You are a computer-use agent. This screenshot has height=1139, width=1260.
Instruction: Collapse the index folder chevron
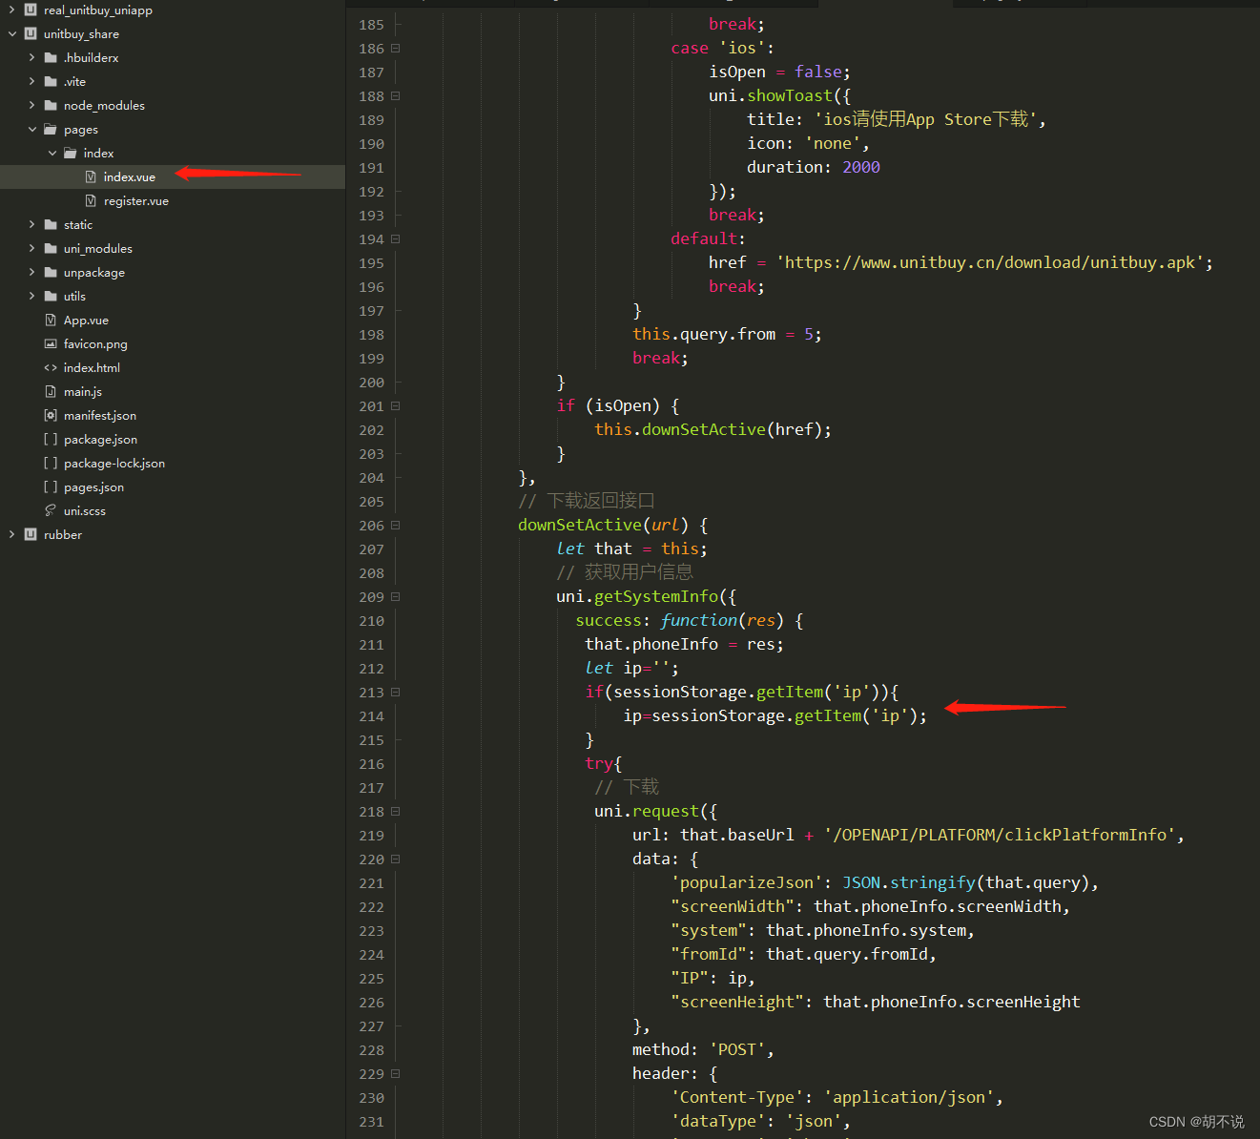coord(52,153)
